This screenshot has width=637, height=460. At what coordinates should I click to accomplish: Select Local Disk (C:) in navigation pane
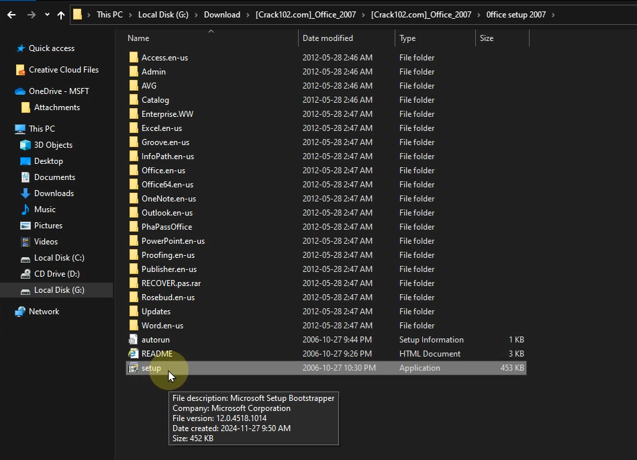tap(59, 258)
